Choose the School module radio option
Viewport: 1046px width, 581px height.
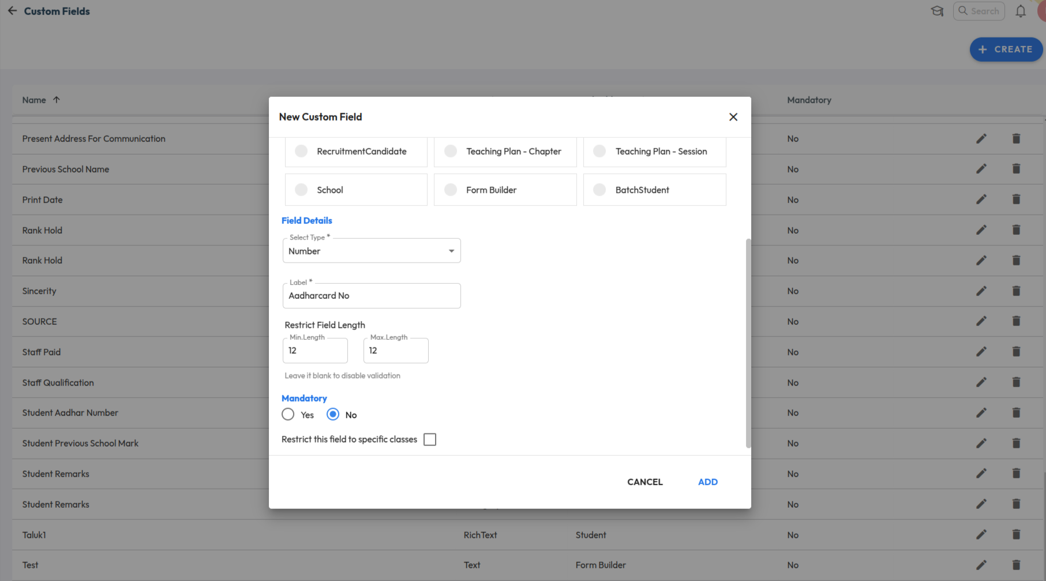(301, 190)
